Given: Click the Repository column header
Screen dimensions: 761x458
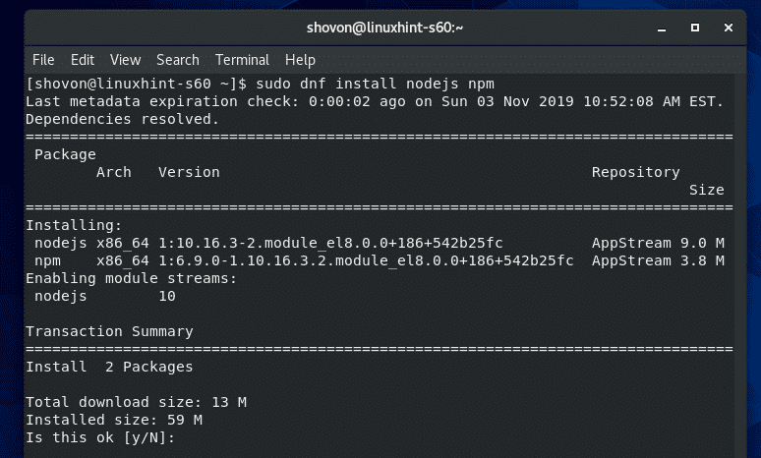Looking at the screenshot, I should pos(635,172).
